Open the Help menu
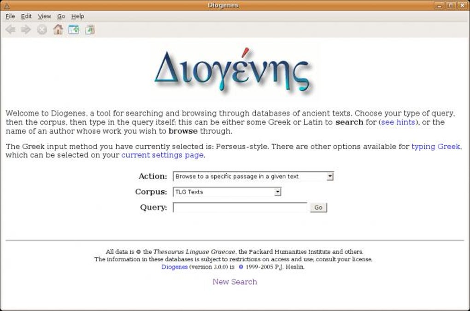 coord(77,16)
